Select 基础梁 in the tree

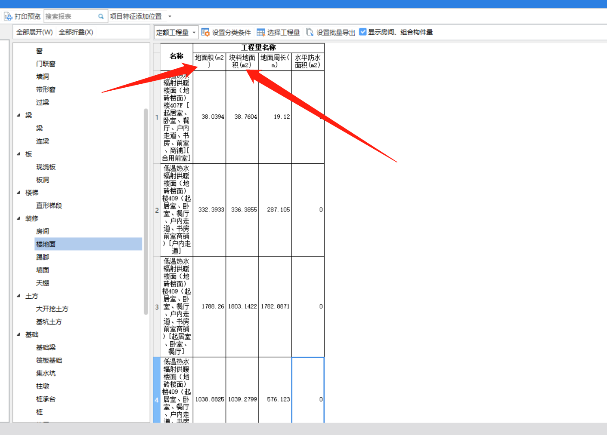46,347
